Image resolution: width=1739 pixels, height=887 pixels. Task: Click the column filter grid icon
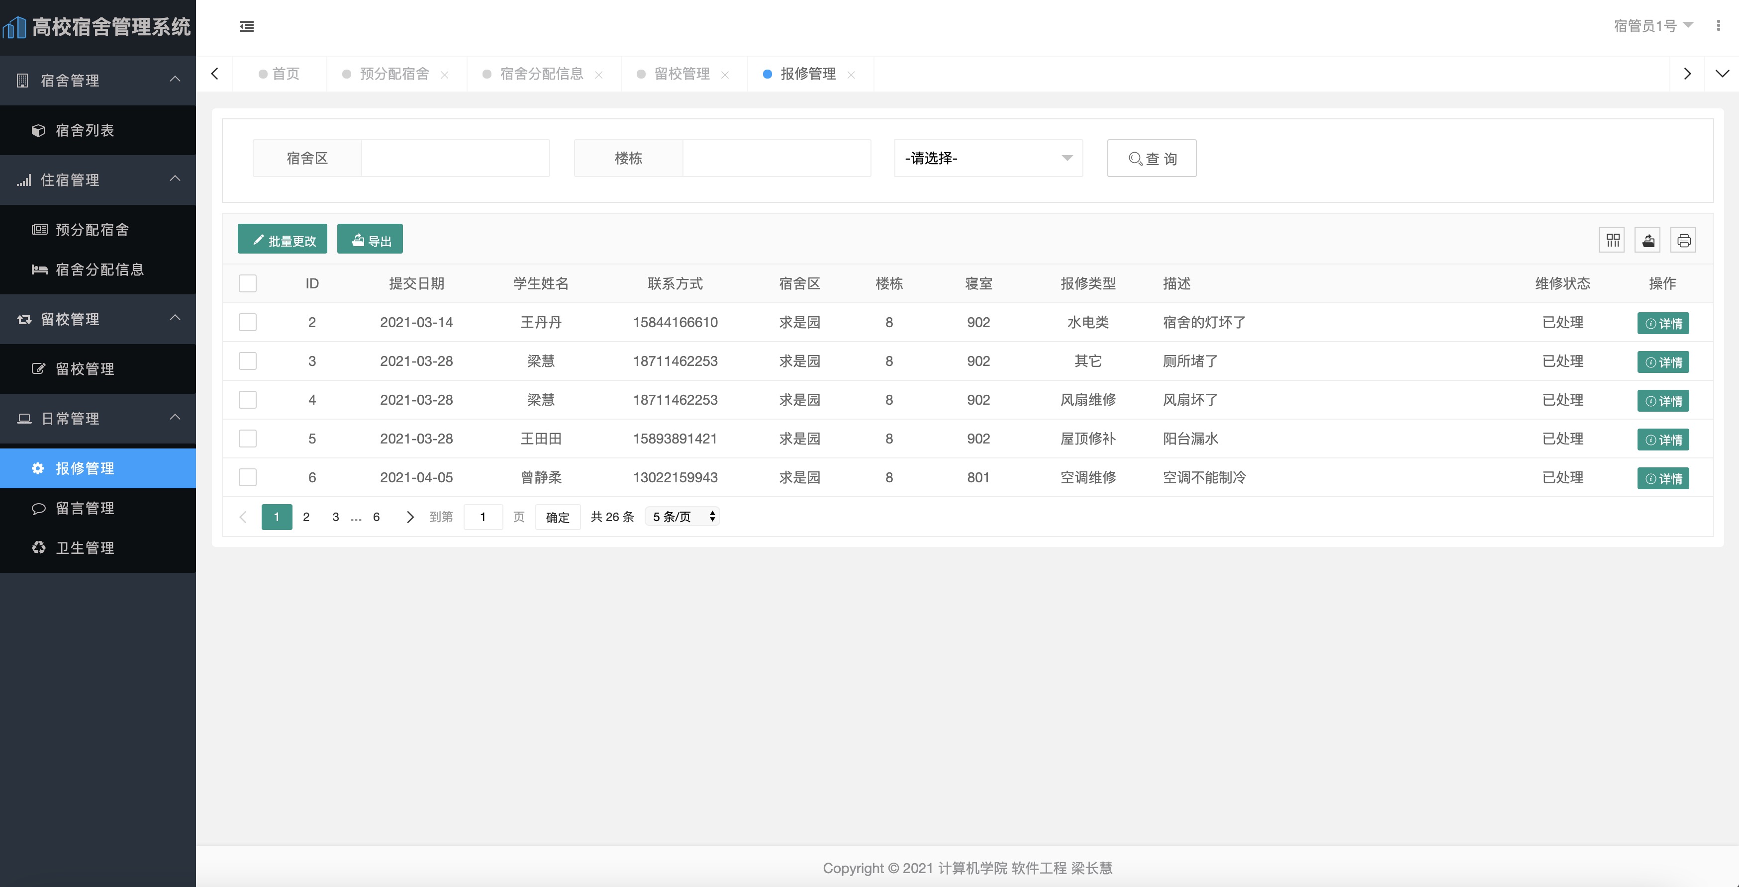pos(1612,240)
